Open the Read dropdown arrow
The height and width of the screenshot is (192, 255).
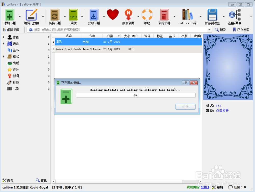82,16
